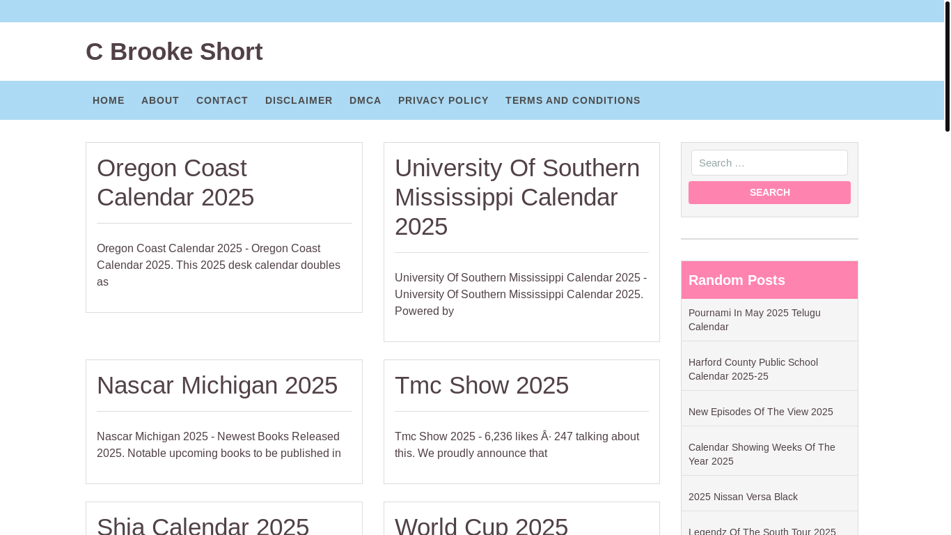View the Terms and Conditions page
Image resolution: width=951 pixels, height=535 pixels.
click(x=573, y=100)
